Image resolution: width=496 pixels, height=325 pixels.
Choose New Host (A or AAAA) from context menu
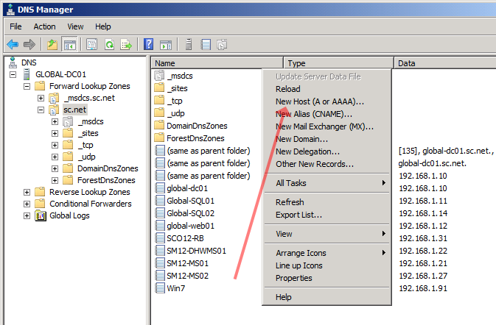pyautogui.click(x=319, y=101)
